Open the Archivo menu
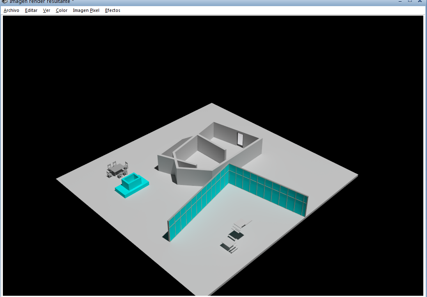 [11, 10]
